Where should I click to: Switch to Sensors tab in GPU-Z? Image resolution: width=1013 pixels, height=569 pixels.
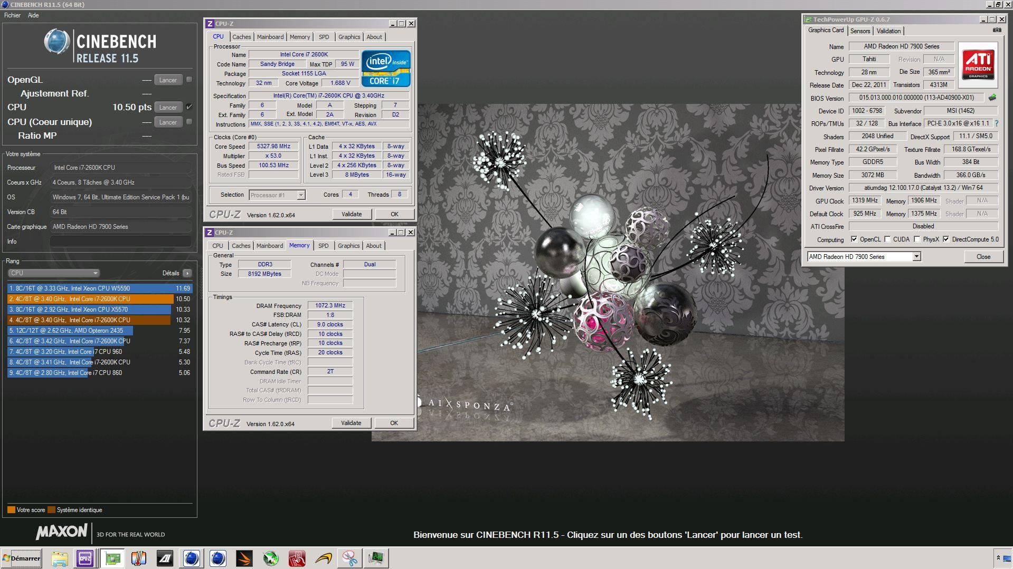click(860, 31)
